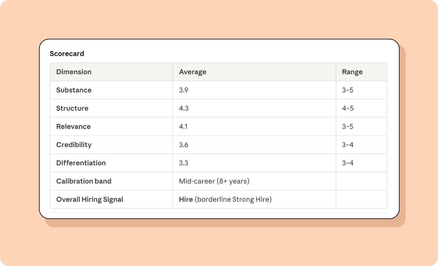Select the Dimension column header
The height and width of the screenshot is (266, 438).
pos(74,72)
